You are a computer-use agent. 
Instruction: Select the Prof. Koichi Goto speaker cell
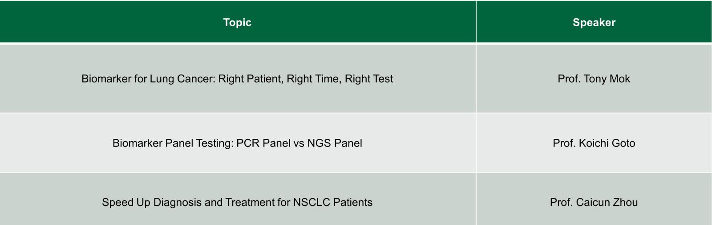click(594, 143)
